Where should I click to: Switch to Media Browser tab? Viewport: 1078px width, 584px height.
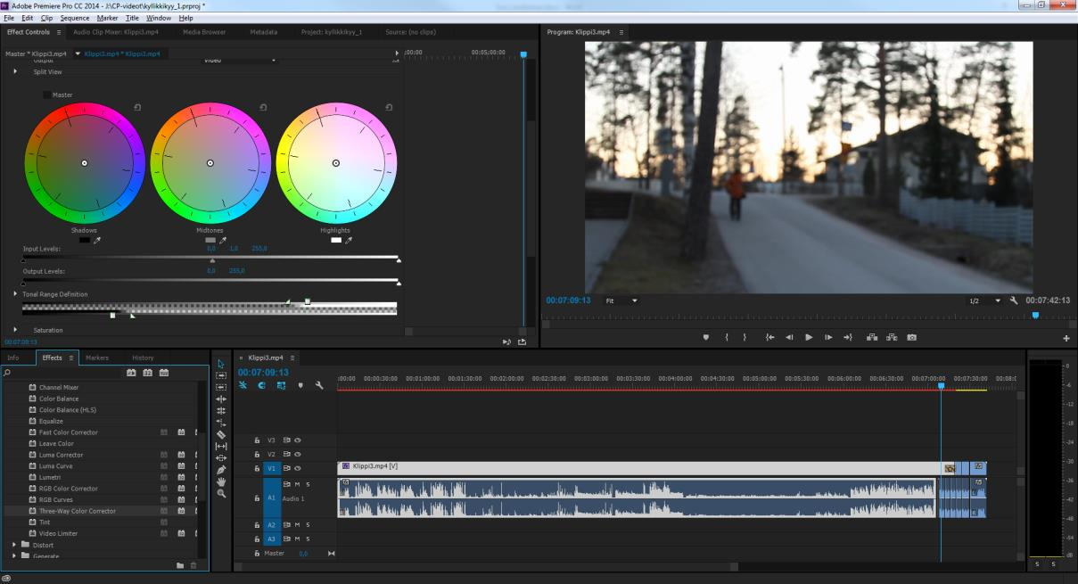(204, 32)
